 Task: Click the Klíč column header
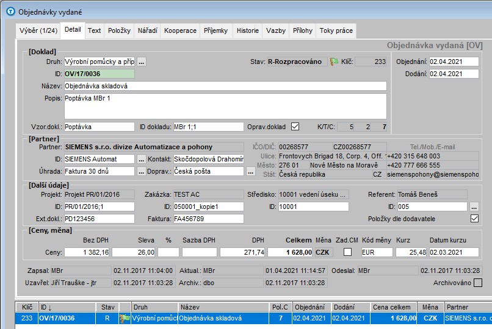click(27, 307)
